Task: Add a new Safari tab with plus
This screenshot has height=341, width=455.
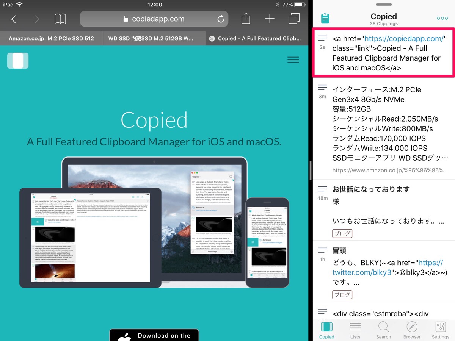Action: click(270, 19)
